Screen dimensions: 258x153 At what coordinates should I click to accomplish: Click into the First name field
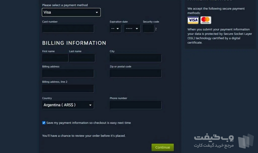(55, 58)
